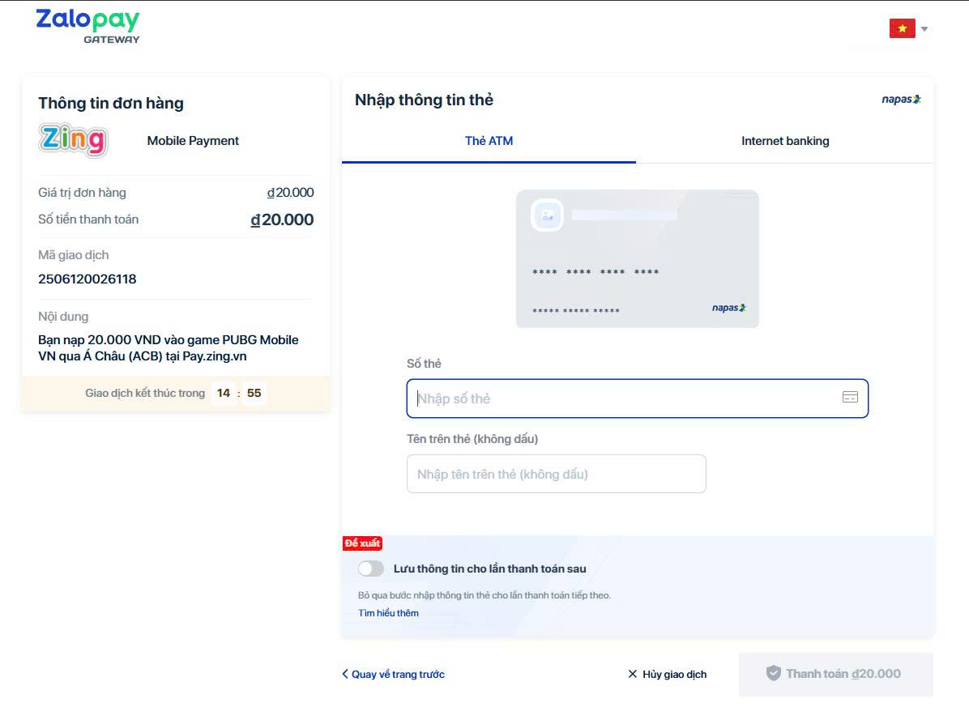Click the ZaloPay Gateway logo
The image size is (969, 720).
88,26
